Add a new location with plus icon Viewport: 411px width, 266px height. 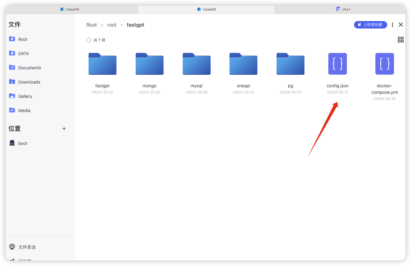(x=64, y=129)
